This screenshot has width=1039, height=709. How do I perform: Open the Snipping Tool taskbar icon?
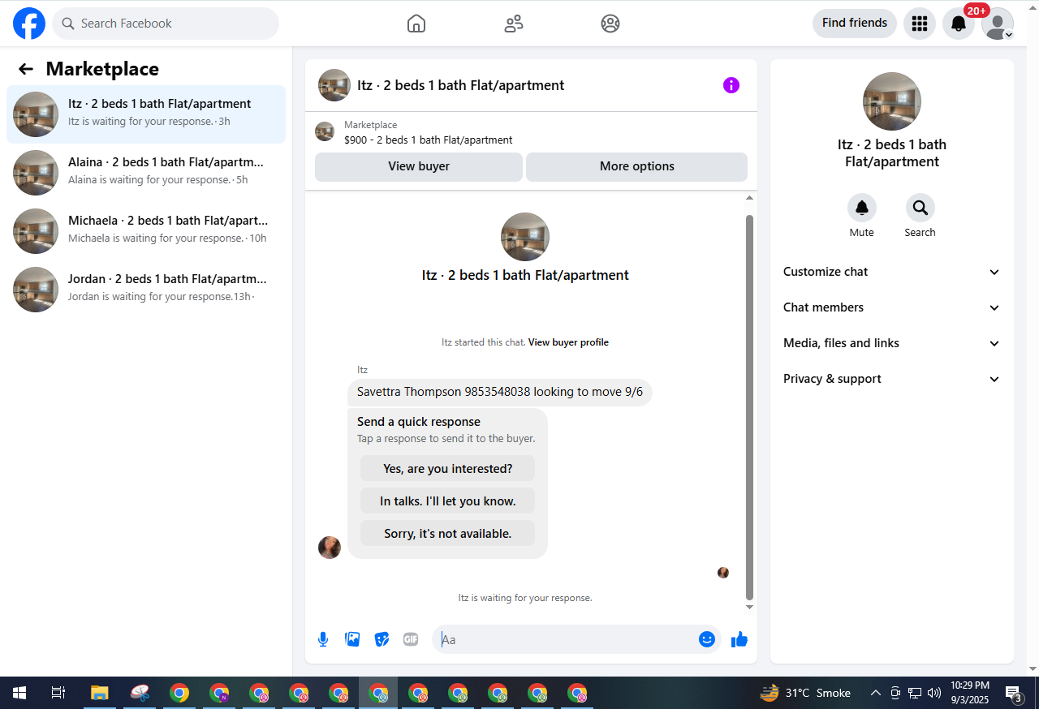[140, 693]
